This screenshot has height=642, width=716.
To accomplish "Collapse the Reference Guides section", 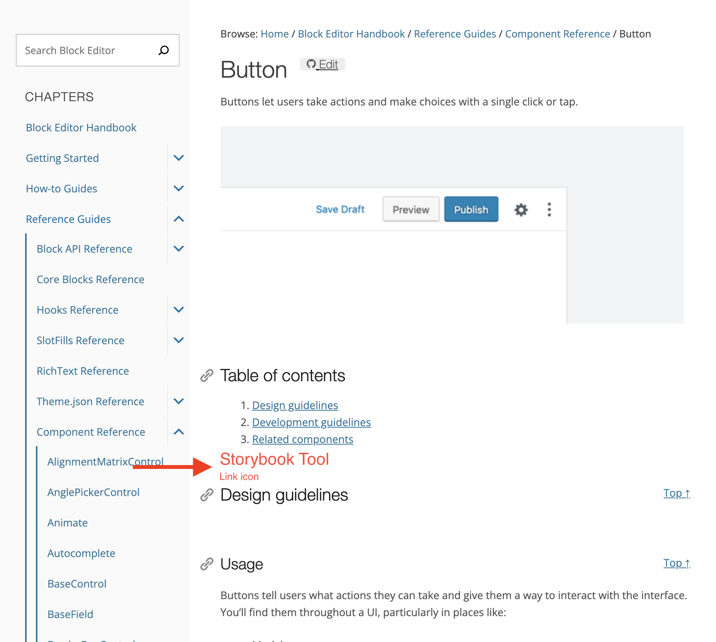I will [178, 219].
